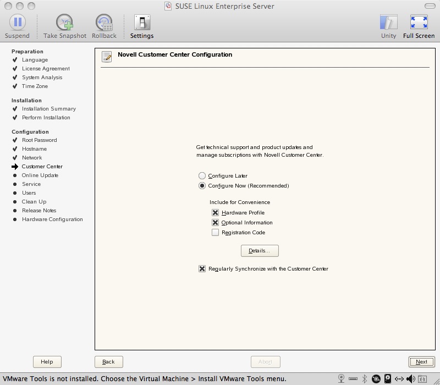Select Configure Later radio button
440x385 pixels.
[202, 175]
